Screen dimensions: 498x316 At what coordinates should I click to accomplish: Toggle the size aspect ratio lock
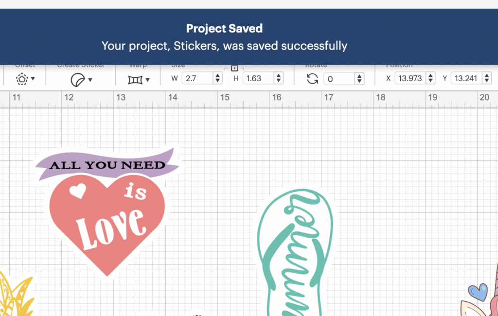[x=234, y=68]
